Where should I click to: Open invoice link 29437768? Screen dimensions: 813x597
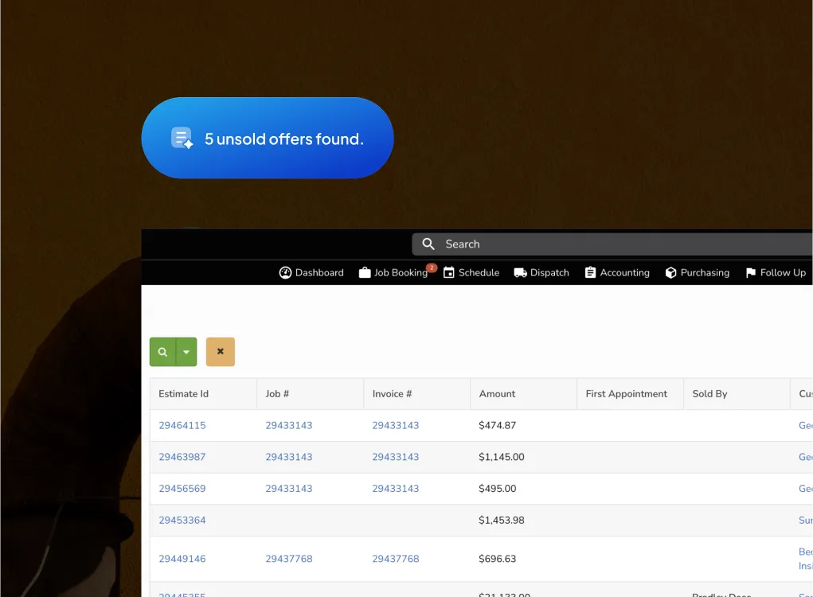click(396, 559)
